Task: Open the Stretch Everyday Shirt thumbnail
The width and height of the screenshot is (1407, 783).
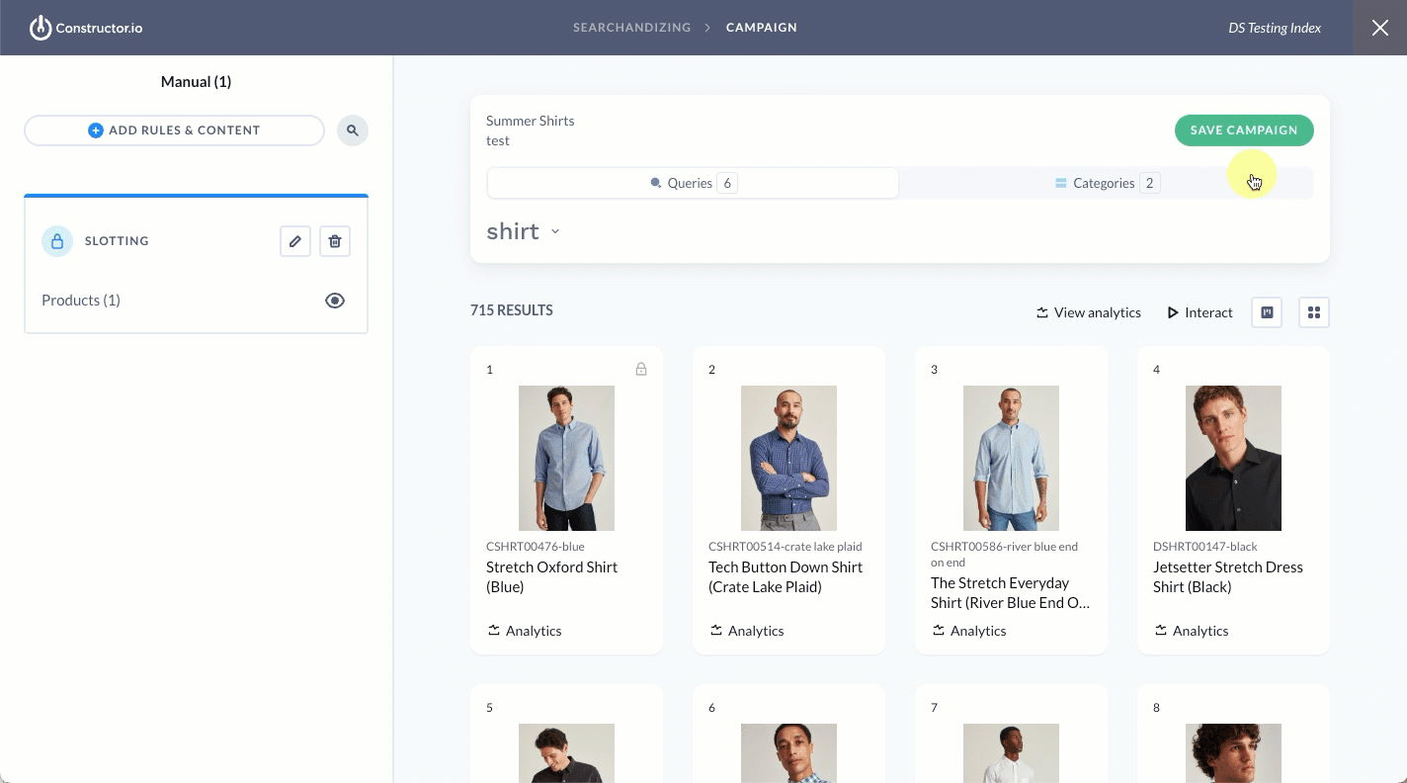Action: (1011, 458)
